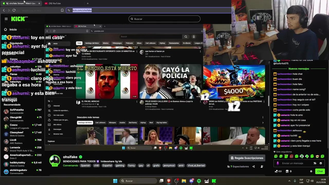Screen dimensions: 329x185
Task: Bookmark the current Kick page
Action: pyautogui.click(x=62, y=10)
